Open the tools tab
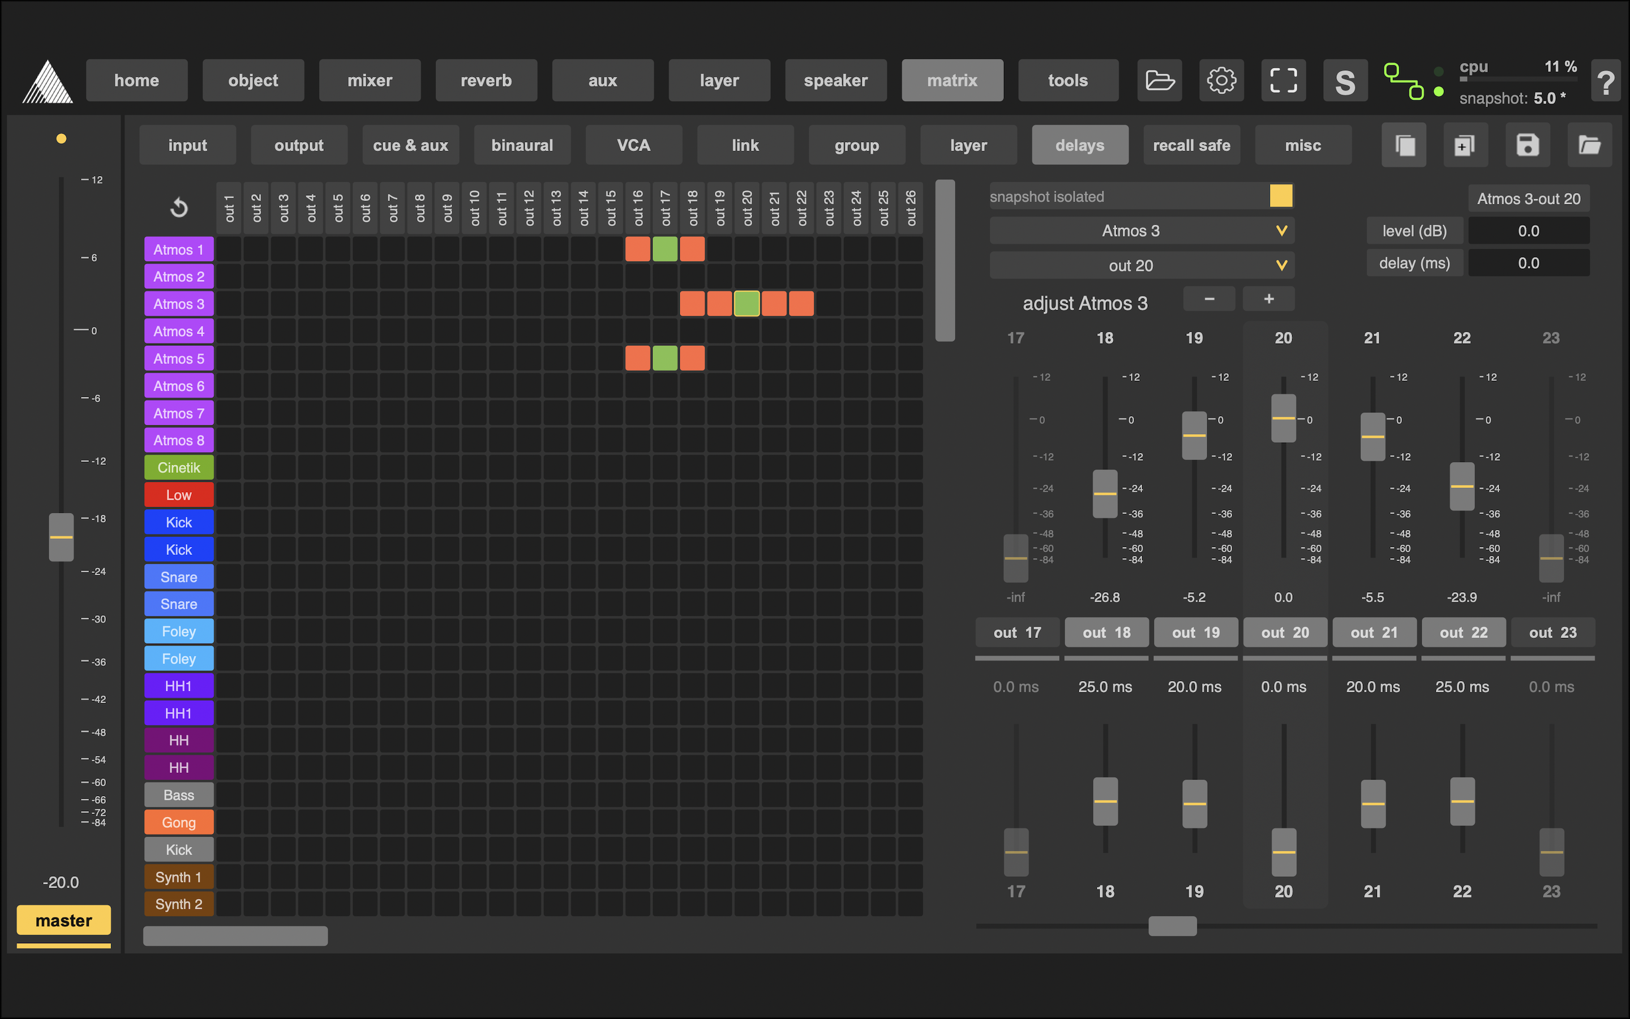The height and width of the screenshot is (1019, 1630). [x=1068, y=81]
